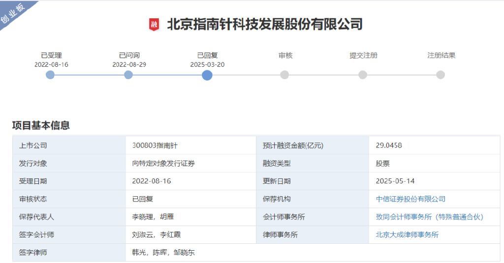Click the 注册结果 stage timeline dot
This screenshot has height=263, width=504.
[441, 75]
